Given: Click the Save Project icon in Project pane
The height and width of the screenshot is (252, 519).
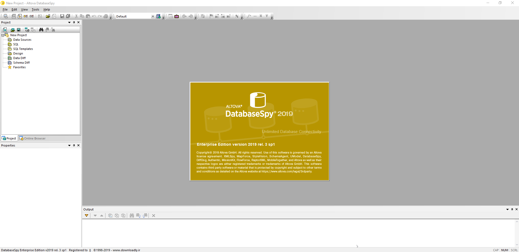Looking at the screenshot, I should pyautogui.click(x=19, y=30).
